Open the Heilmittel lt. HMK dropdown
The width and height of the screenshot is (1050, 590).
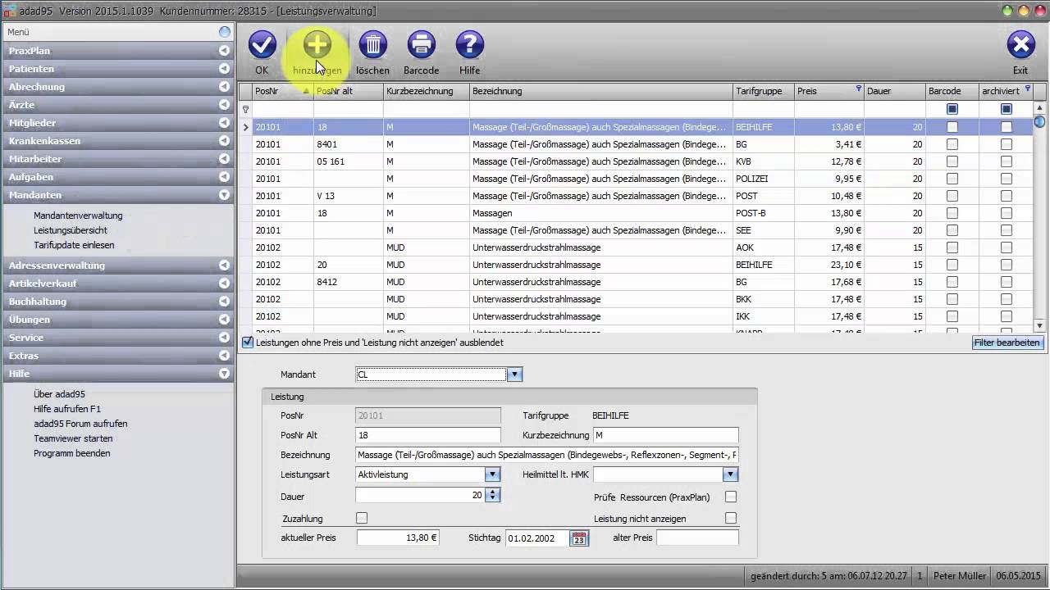pyautogui.click(x=730, y=474)
